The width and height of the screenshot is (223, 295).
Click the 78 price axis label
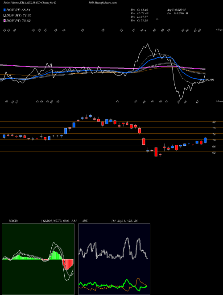coord(214,128)
